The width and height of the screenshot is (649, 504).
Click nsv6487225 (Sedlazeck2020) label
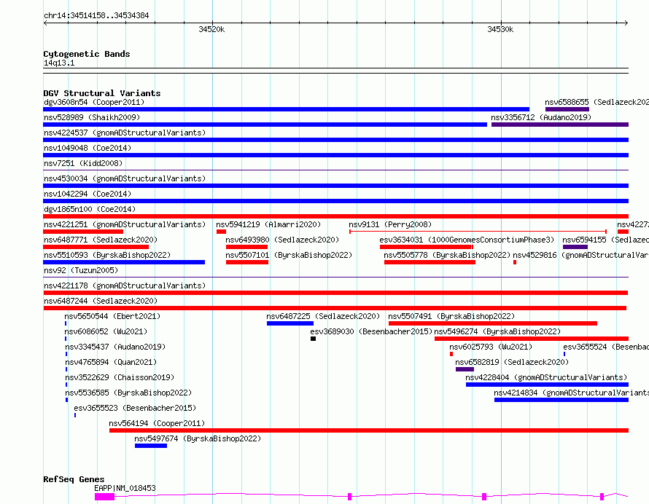[x=323, y=316]
